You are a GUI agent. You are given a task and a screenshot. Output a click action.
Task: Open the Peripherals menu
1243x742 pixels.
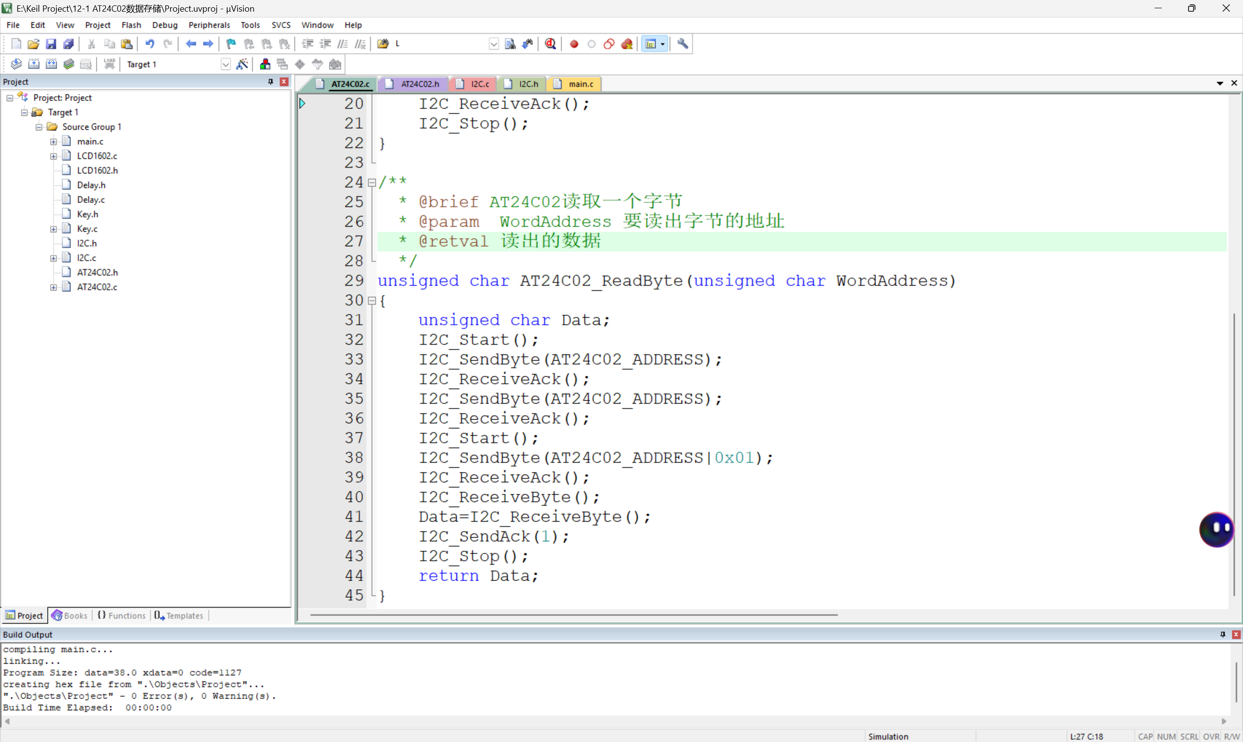[209, 25]
